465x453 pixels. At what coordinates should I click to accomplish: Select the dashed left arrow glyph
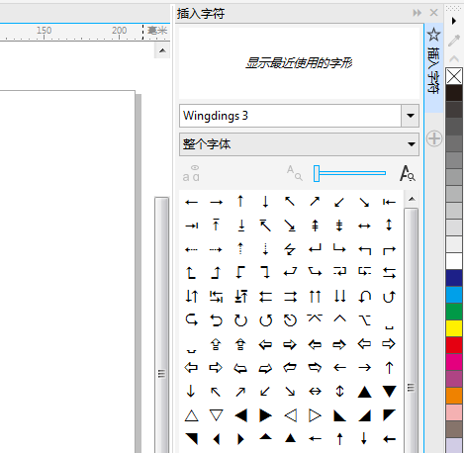tap(191, 249)
